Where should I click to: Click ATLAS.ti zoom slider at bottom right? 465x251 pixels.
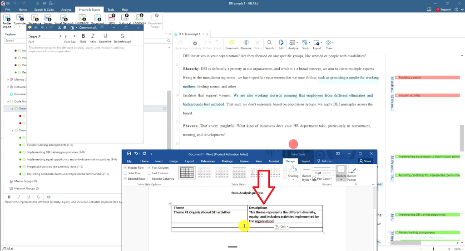434,249
